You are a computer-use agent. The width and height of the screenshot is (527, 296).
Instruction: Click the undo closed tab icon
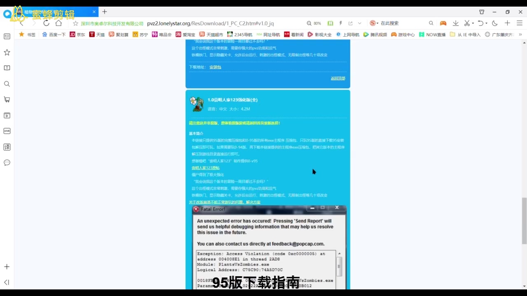480,23
